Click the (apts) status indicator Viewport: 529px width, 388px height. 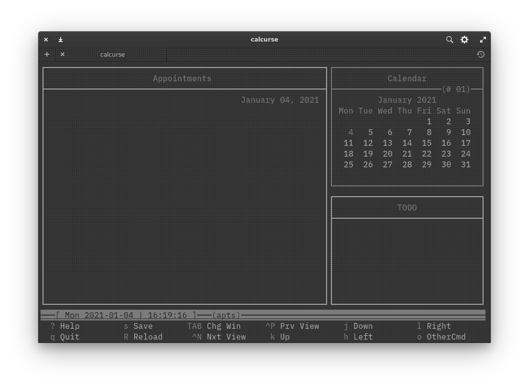(226, 315)
